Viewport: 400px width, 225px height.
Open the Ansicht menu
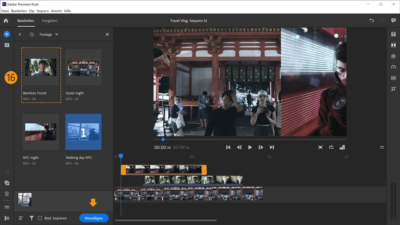pyautogui.click(x=56, y=11)
